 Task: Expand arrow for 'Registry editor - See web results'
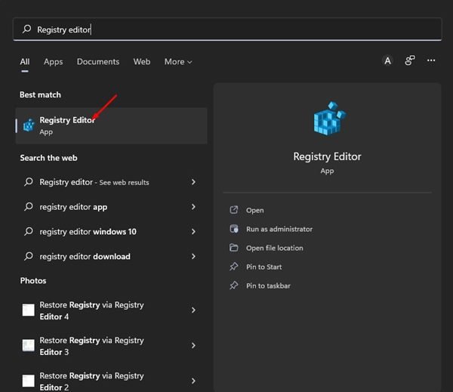pyautogui.click(x=193, y=182)
